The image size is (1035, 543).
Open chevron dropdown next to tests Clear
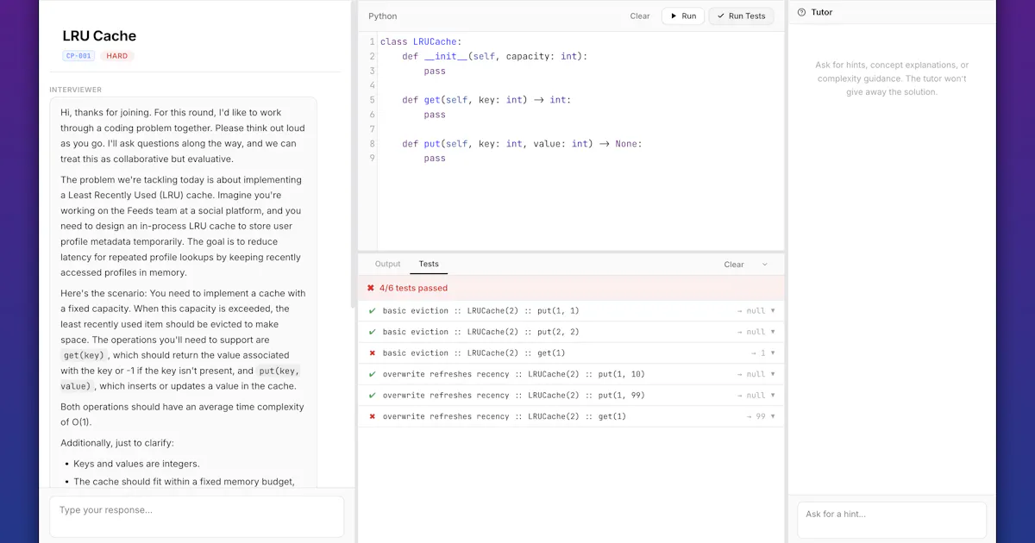(x=764, y=265)
